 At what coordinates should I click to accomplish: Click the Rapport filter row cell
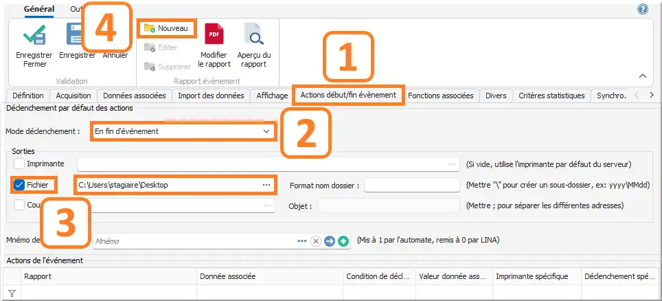(x=109, y=293)
